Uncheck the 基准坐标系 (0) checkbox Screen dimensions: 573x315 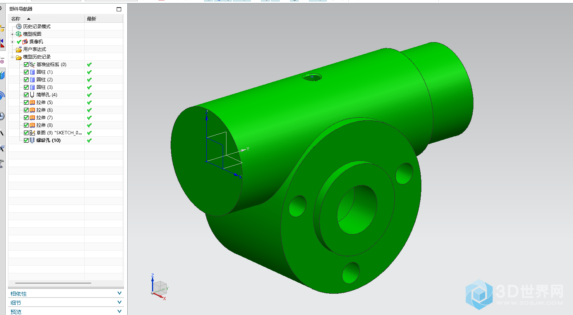point(26,65)
